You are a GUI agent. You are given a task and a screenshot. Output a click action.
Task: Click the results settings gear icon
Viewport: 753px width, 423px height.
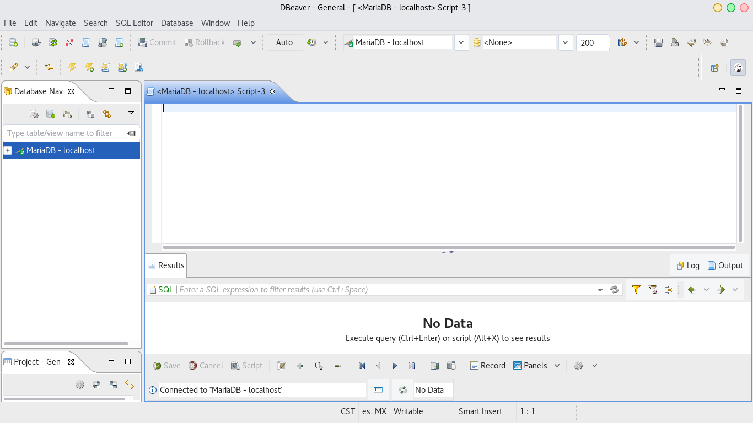pyautogui.click(x=578, y=366)
